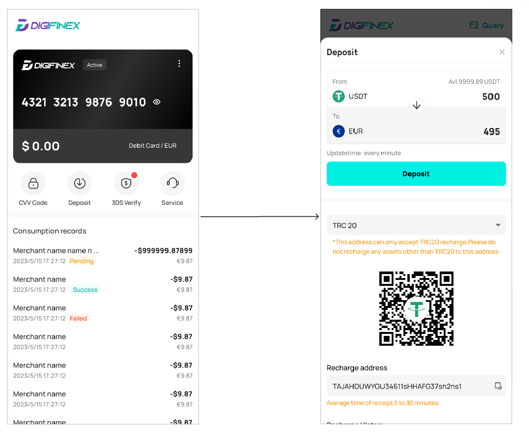Close the Deposit sheet with the X
The height and width of the screenshot is (437, 529).
click(x=502, y=52)
